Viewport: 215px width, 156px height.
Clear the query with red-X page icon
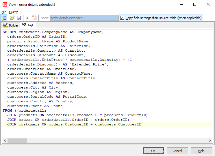[34, 18]
